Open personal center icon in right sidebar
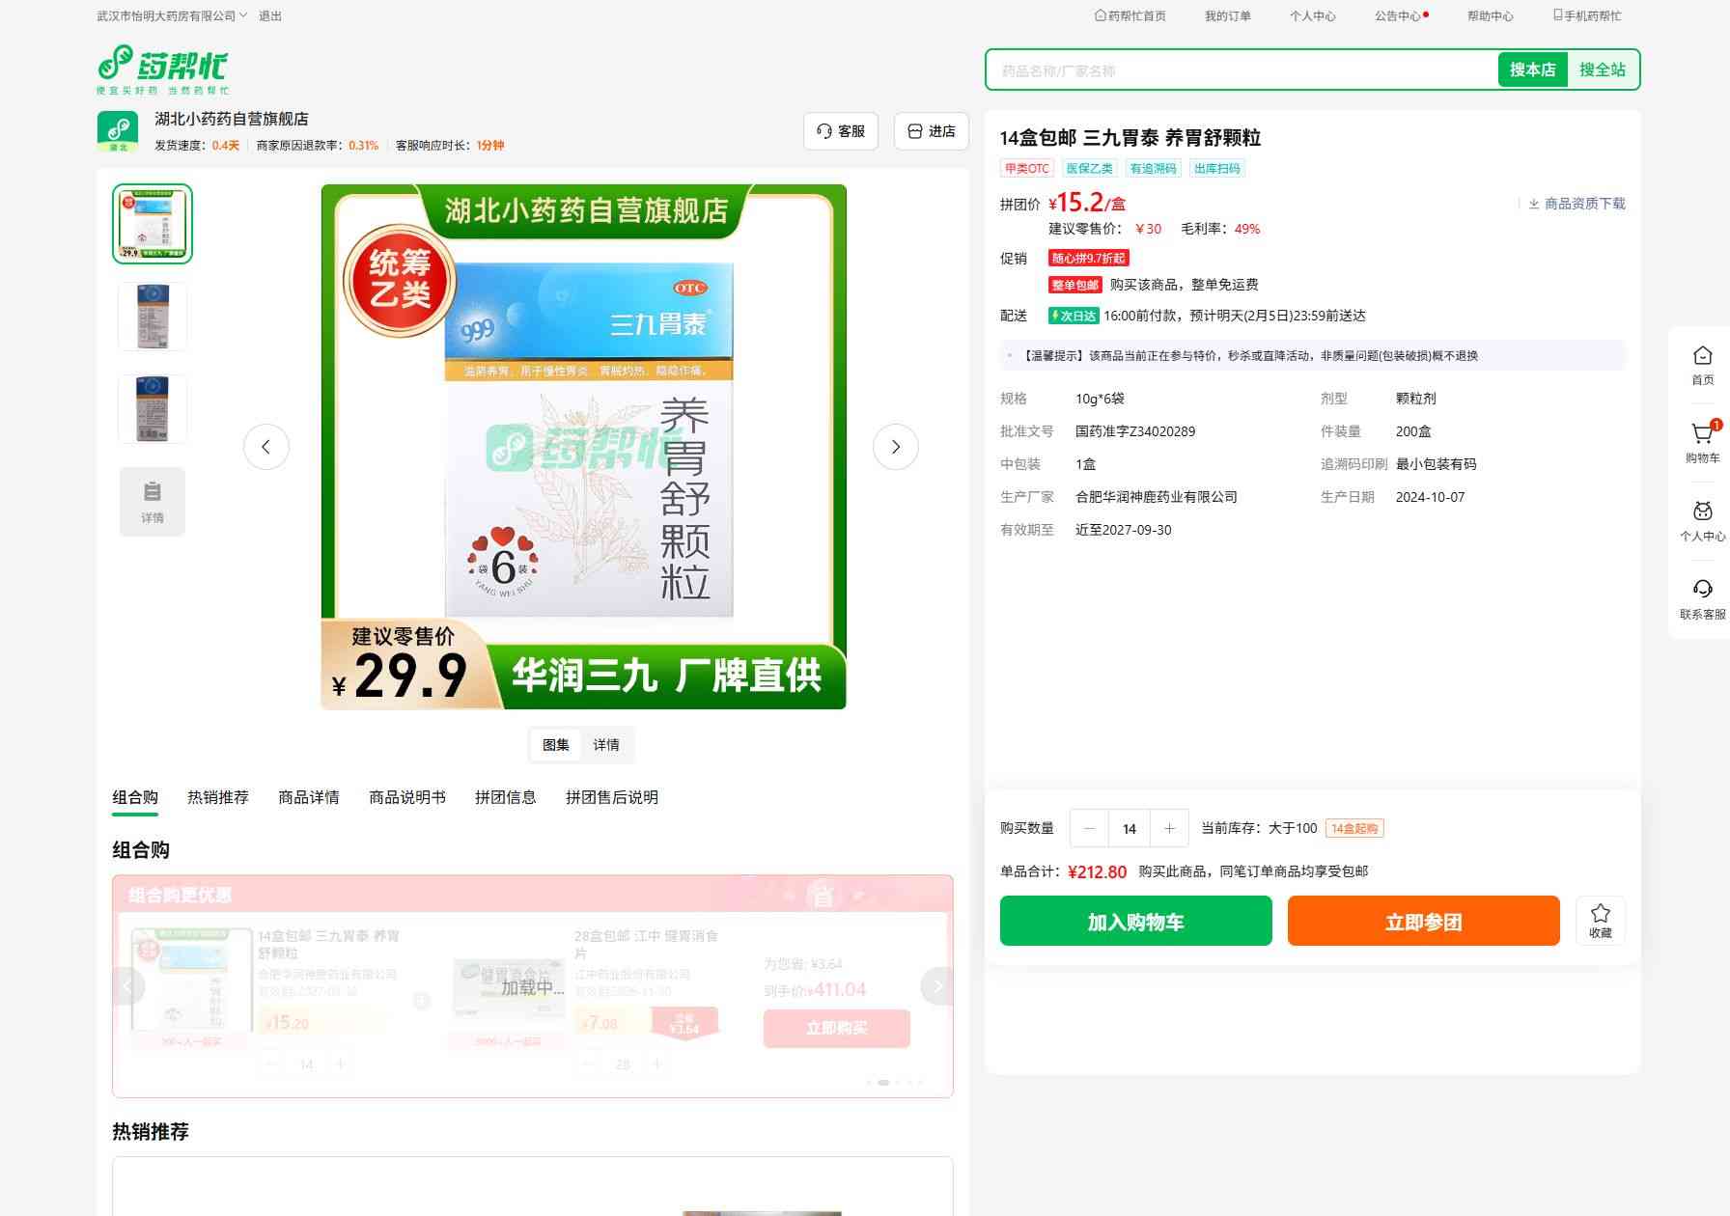The height and width of the screenshot is (1216, 1730). (1702, 512)
